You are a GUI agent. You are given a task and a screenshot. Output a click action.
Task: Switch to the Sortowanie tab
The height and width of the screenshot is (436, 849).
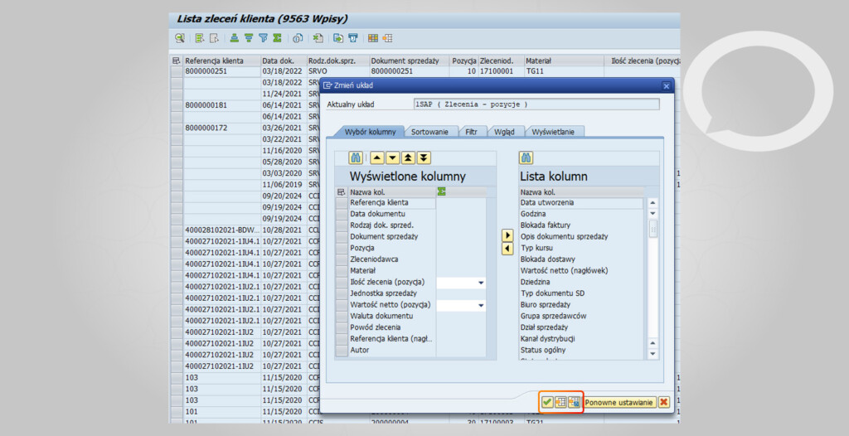click(x=429, y=132)
